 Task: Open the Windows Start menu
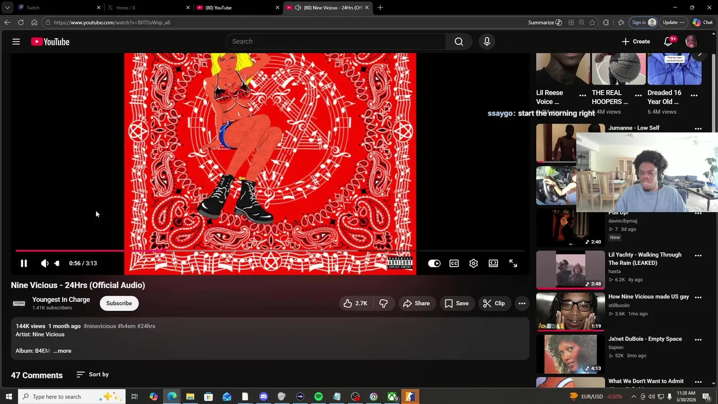pyautogui.click(x=8, y=397)
